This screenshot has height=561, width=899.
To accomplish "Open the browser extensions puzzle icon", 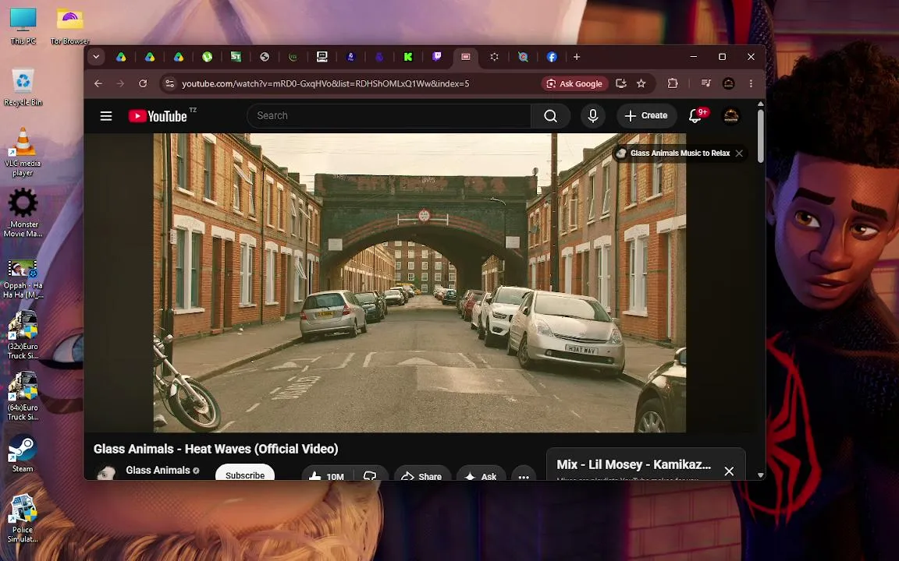I will point(673,83).
